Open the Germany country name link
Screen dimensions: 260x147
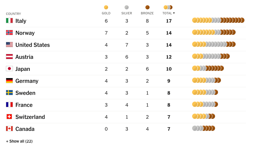click(x=27, y=81)
